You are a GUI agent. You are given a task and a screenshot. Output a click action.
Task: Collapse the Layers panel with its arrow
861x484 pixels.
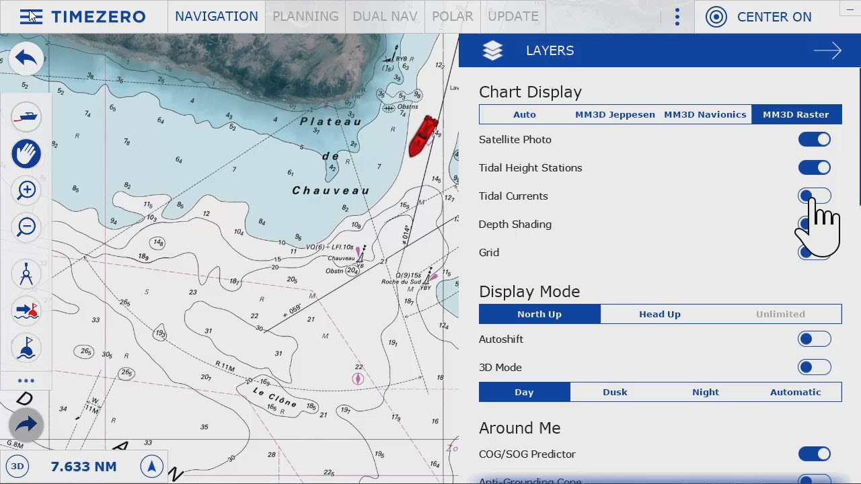(827, 50)
